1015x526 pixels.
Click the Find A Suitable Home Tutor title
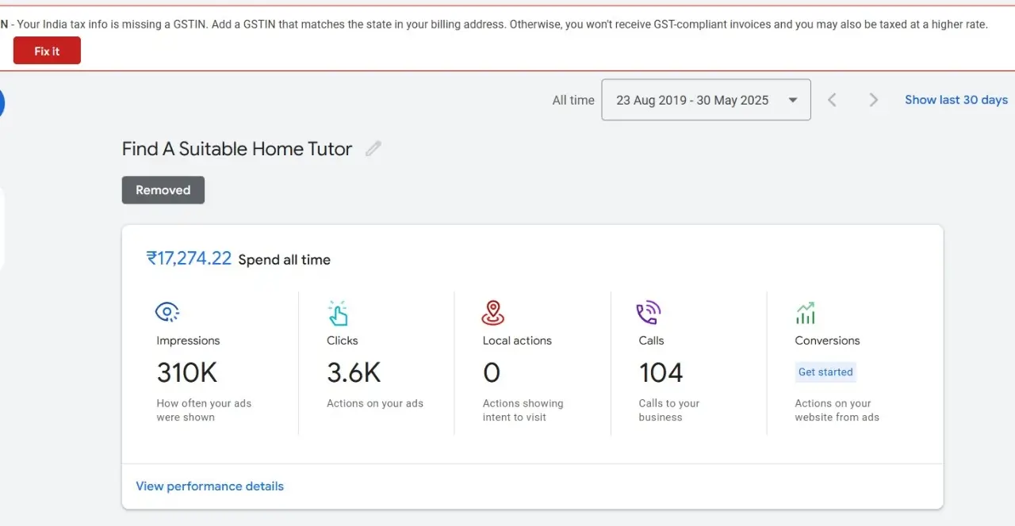click(236, 149)
